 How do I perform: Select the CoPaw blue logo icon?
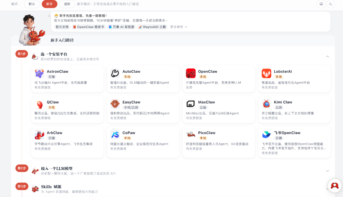click(115, 135)
